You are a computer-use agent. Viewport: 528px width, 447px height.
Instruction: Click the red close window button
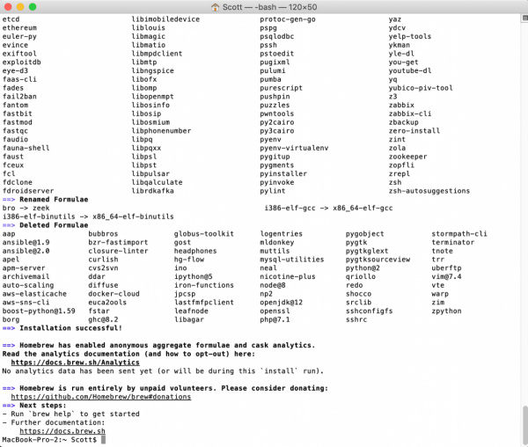(8, 7)
